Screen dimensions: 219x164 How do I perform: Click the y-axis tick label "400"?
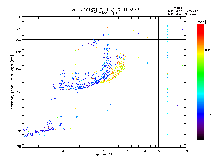click(18, 52)
